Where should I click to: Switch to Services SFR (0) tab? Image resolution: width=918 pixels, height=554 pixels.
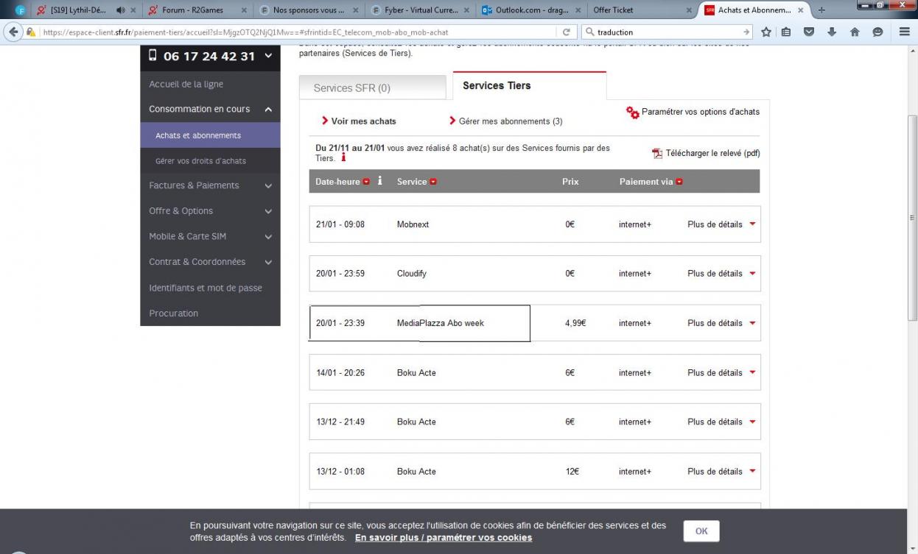(372, 88)
